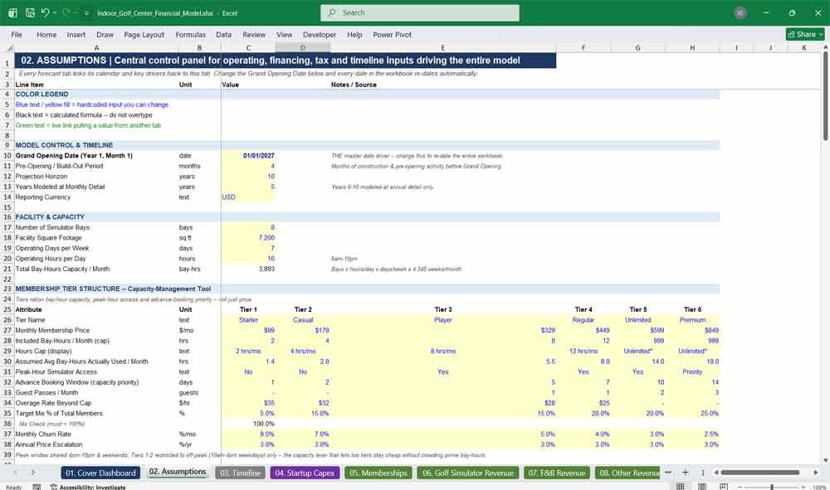Select the Mix Check 100.0% cell
This screenshot has height=490, width=830.
click(248, 424)
